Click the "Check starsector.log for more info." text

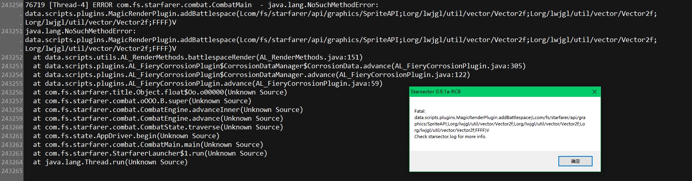(x=450, y=137)
